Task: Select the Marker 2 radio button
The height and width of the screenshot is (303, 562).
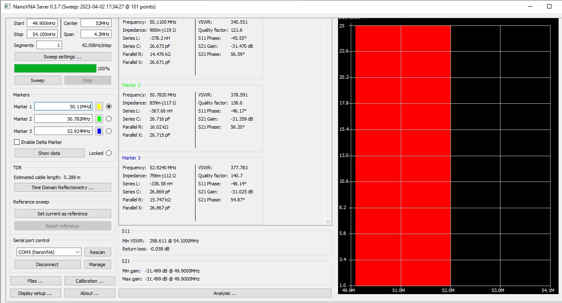Action: coord(109,119)
